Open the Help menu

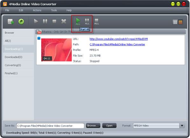69,10
